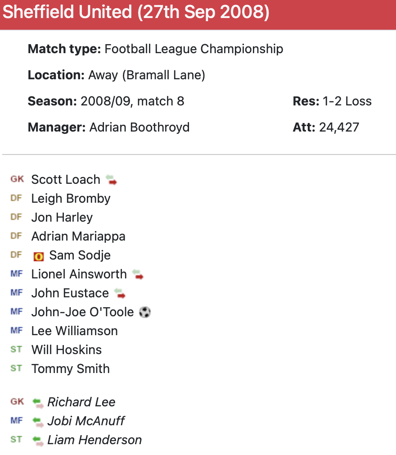
Task: Open Scott Loach player page
Action: pos(66,180)
